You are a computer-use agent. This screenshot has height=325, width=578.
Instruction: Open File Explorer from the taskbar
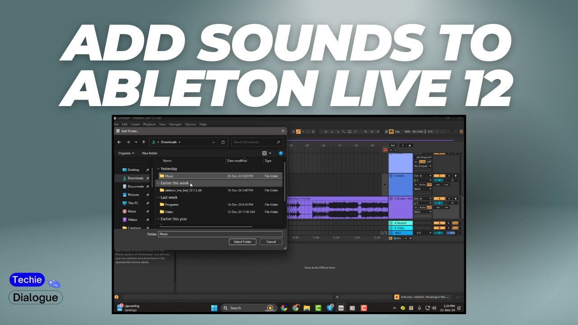click(307, 308)
